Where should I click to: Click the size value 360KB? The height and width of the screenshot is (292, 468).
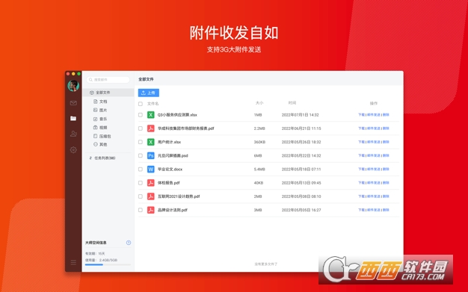point(259,142)
